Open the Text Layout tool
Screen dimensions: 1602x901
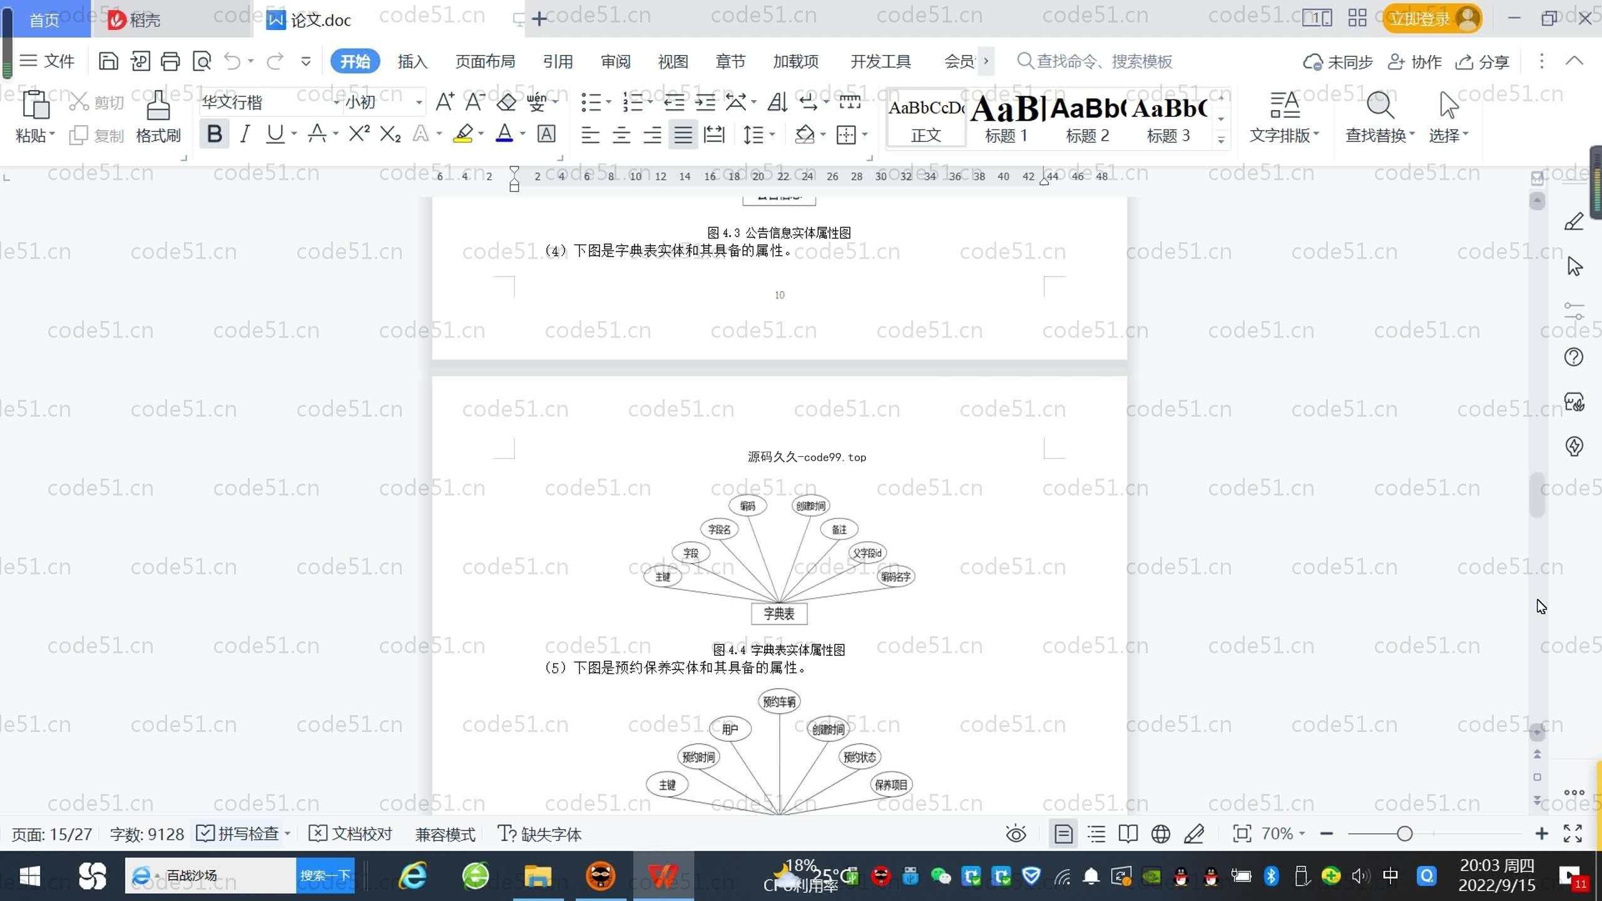tap(1284, 117)
